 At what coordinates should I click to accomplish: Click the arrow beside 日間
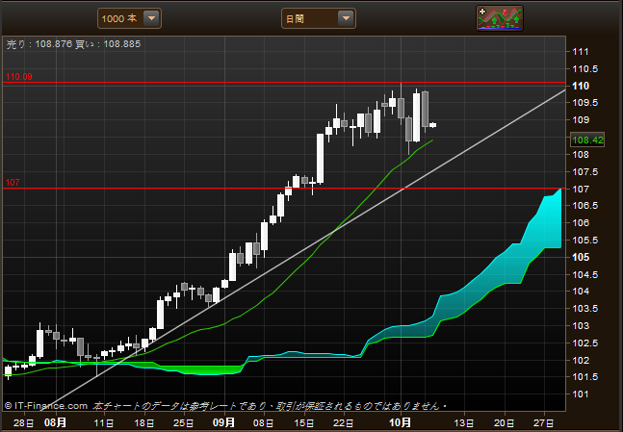(346, 18)
